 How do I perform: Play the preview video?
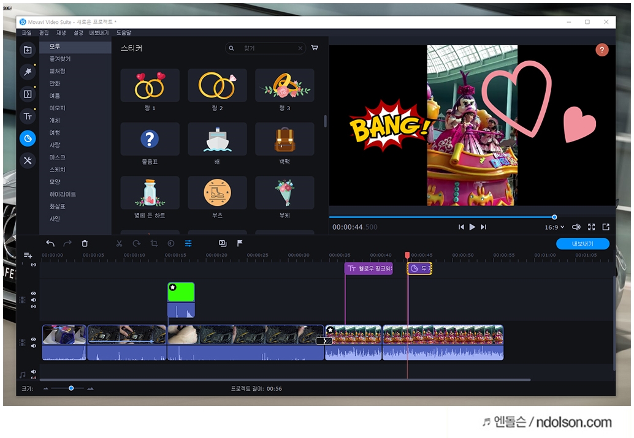[x=472, y=227]
